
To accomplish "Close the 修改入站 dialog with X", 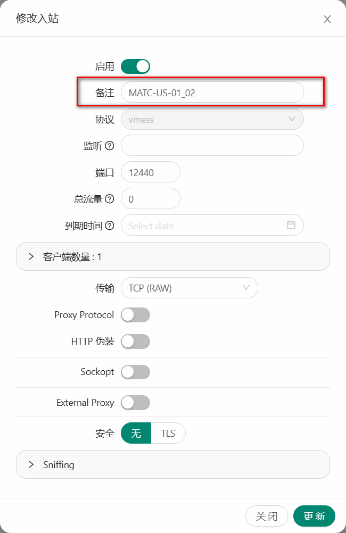I will coord(327,20).
